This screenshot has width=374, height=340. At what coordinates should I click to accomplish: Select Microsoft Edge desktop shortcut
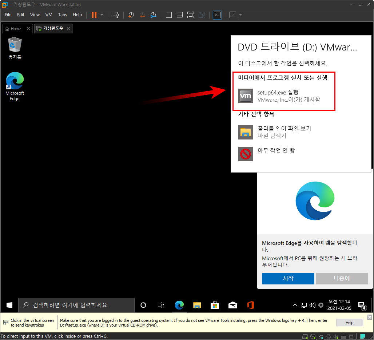[15, 86]
